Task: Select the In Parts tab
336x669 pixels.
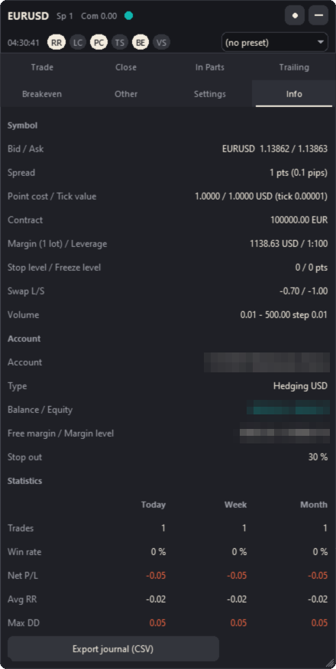Action: (210, 67)
